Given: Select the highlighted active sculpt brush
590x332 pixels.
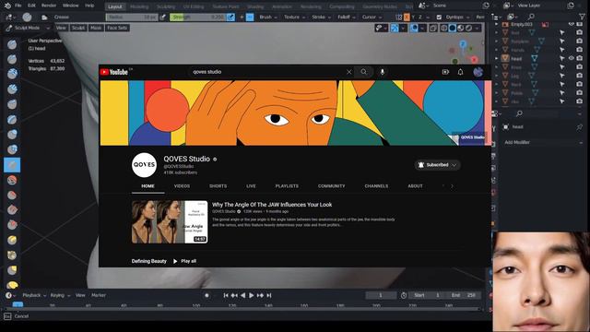Looking at the screenshot, I should coord(12,165).
